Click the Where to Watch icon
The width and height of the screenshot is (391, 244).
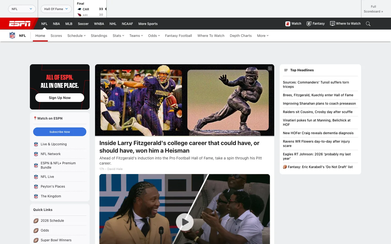[332, 24]
